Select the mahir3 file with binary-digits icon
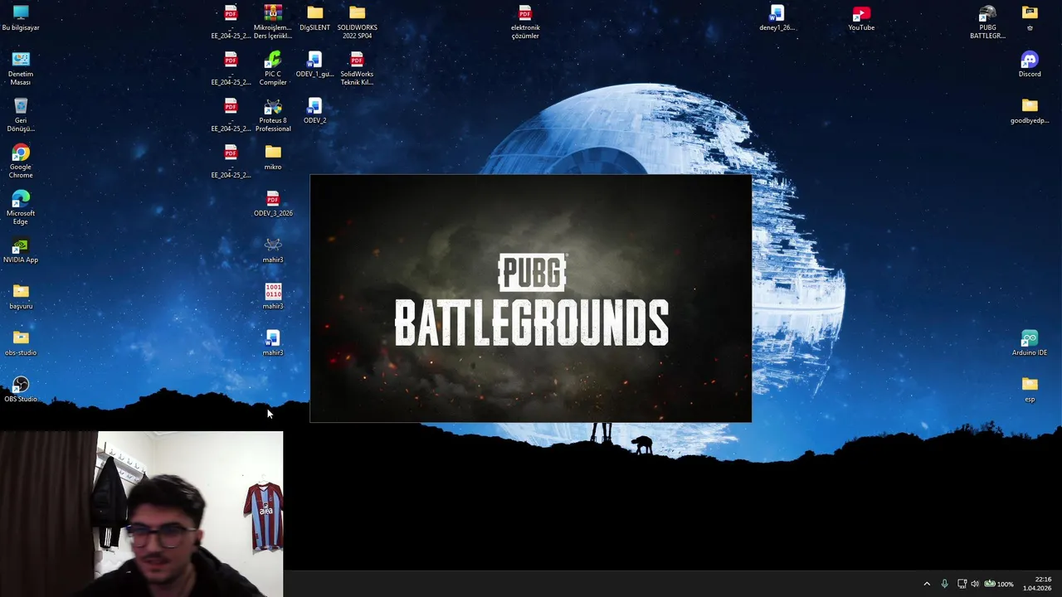This screenshot has width=1062, height=597. (273, 297)
